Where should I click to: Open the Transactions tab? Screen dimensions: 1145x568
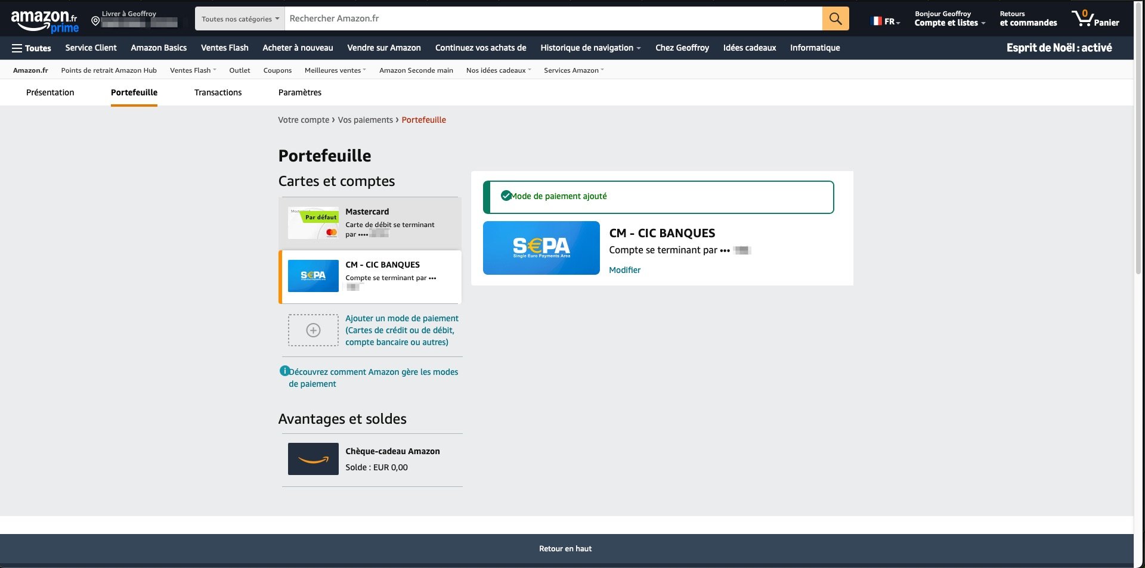point(218,92)
